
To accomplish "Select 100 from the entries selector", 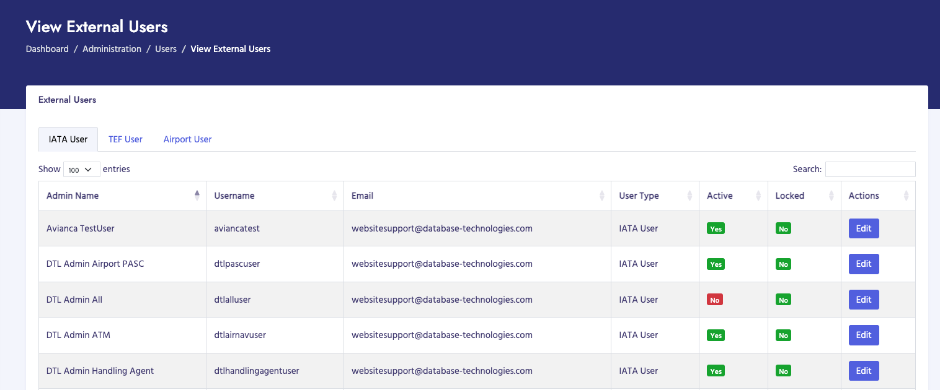I will (81, 169).
